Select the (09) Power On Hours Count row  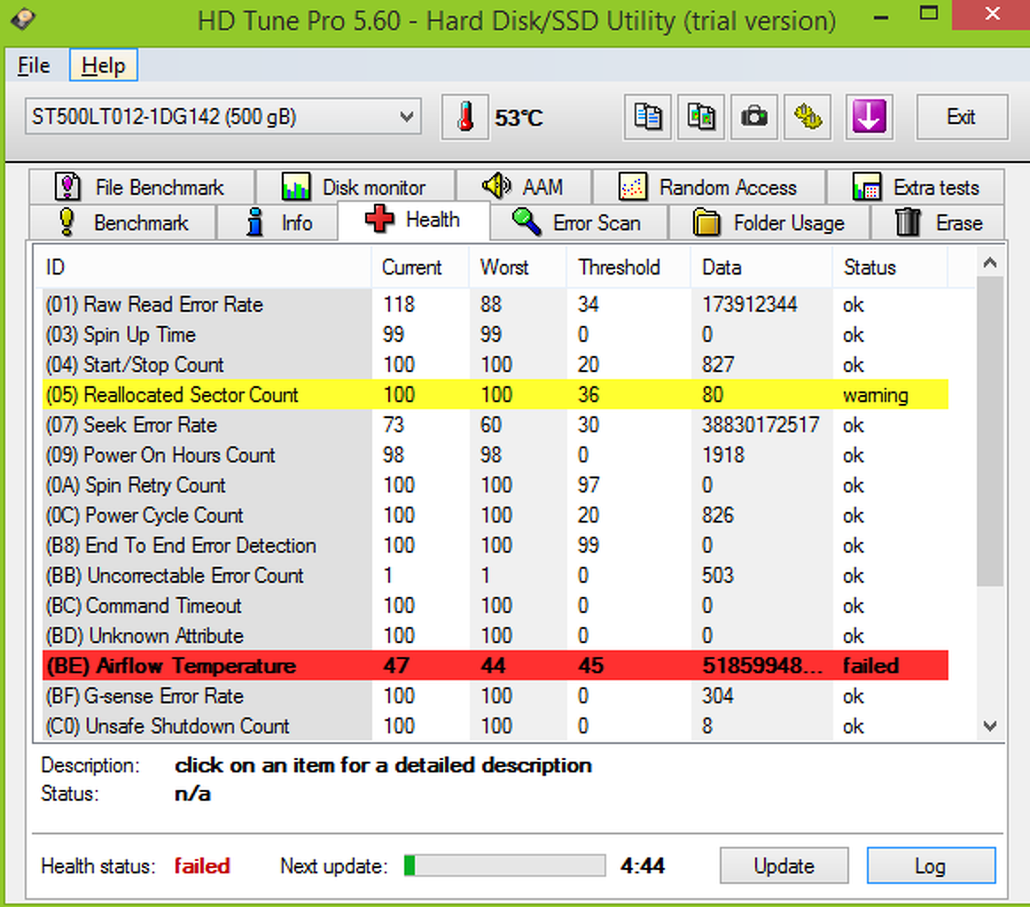(495, 454)
